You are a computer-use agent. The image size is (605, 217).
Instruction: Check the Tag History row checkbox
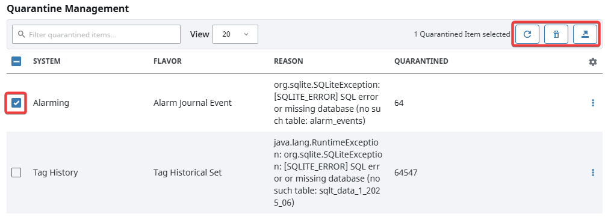pos(16,173)
